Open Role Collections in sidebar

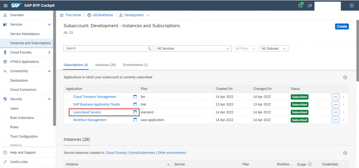(22, 118)
